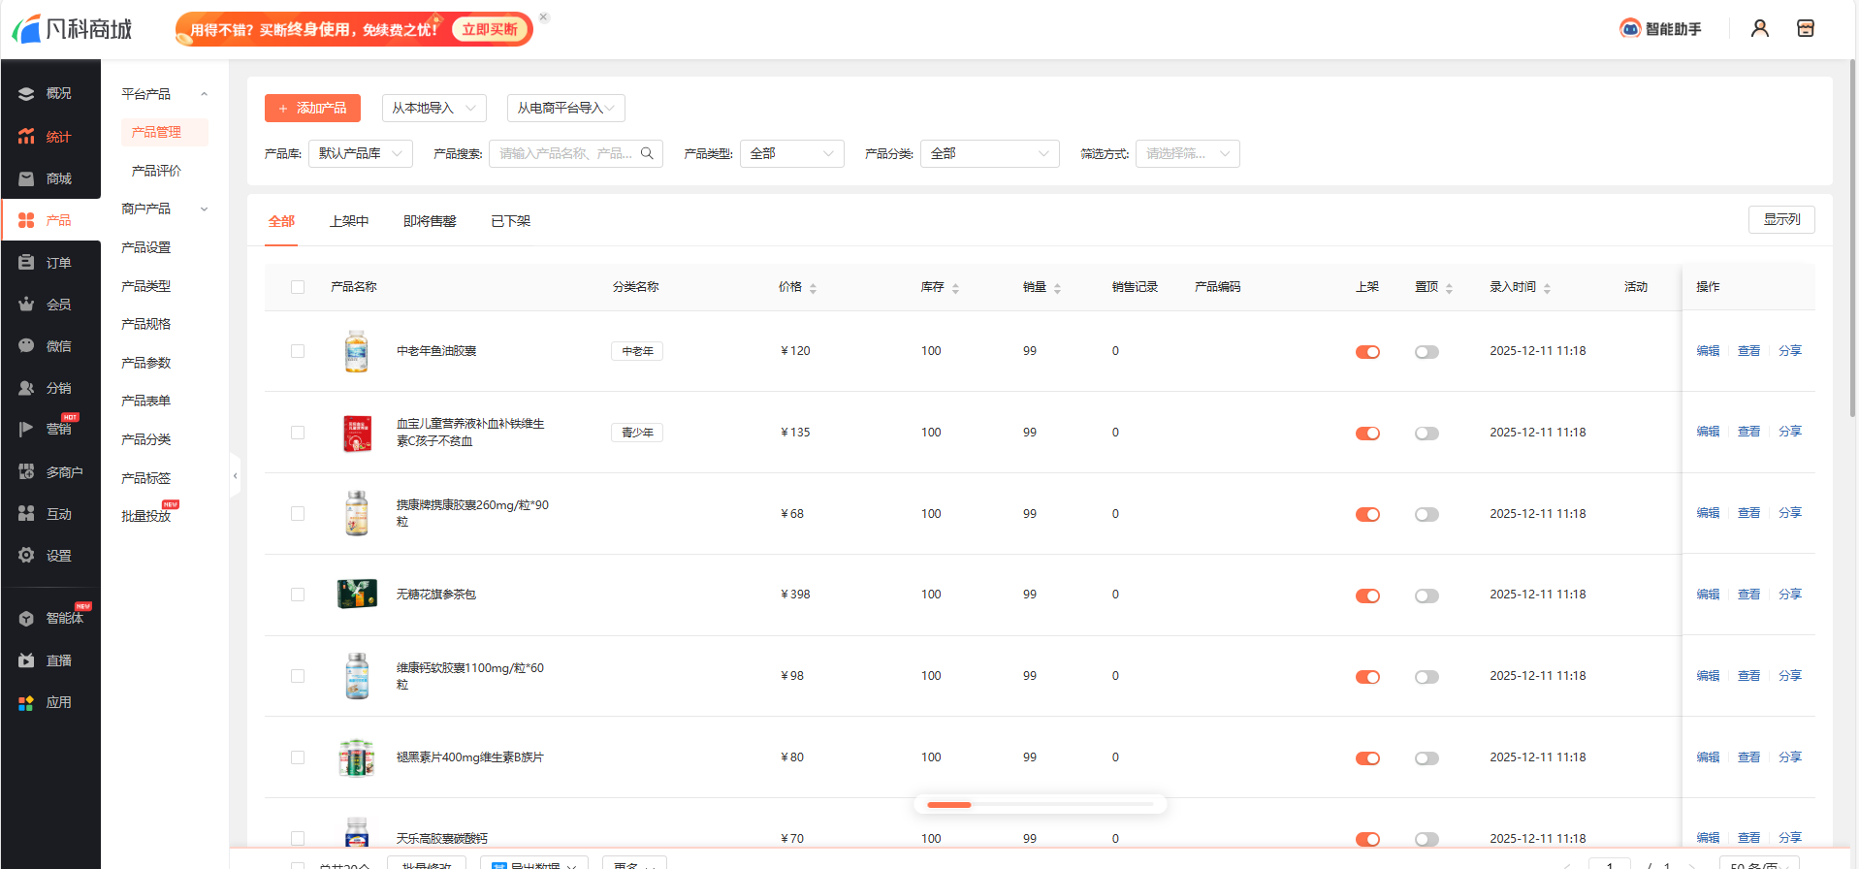Click 编辑 link for 血宝儿童营养液 product

coord(1707,432)
